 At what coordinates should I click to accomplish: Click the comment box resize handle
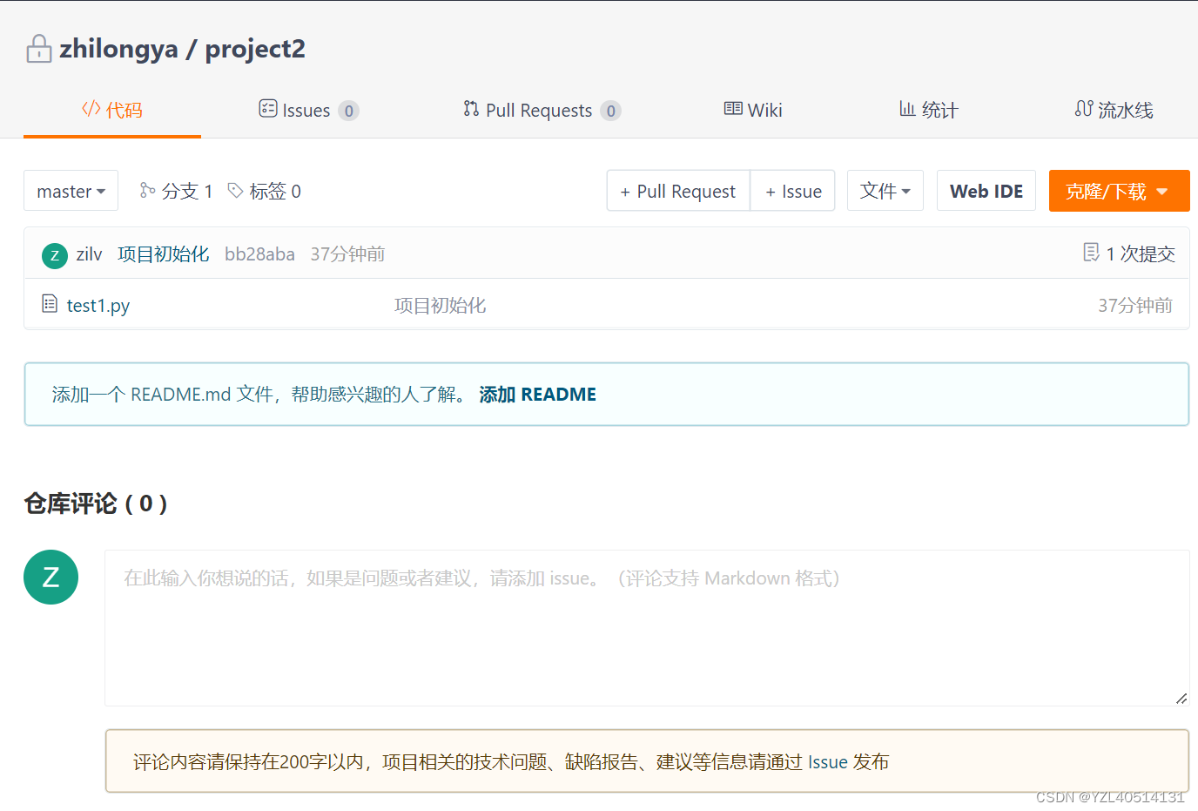click(1181, 698)
